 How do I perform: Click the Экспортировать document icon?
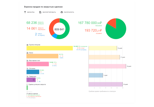[40, 12]
